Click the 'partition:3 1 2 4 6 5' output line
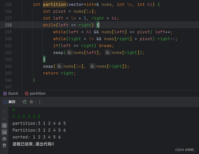 39,123
